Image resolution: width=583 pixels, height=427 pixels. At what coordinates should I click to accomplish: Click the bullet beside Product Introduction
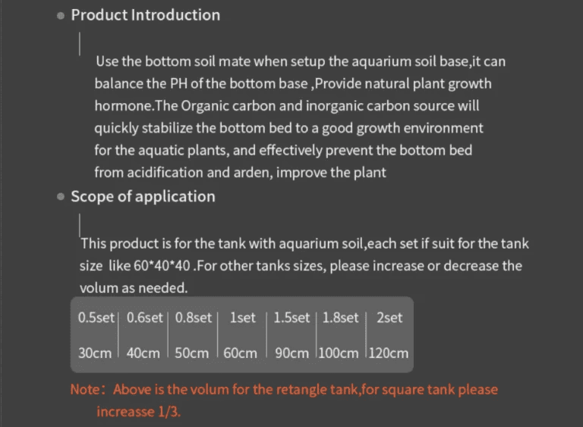(61, 16)
